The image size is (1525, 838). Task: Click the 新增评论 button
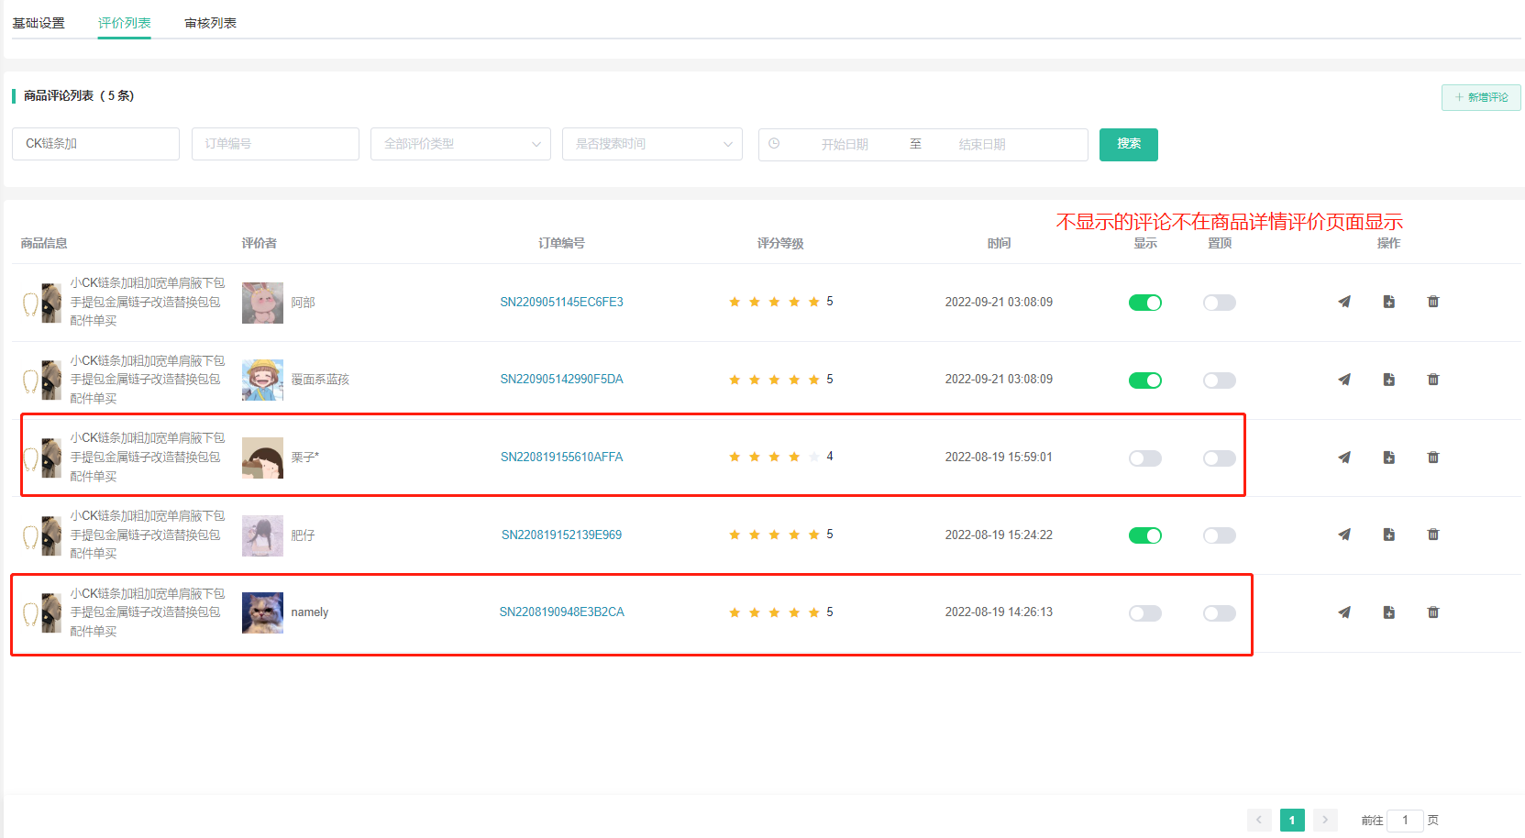pos(1481,97)
